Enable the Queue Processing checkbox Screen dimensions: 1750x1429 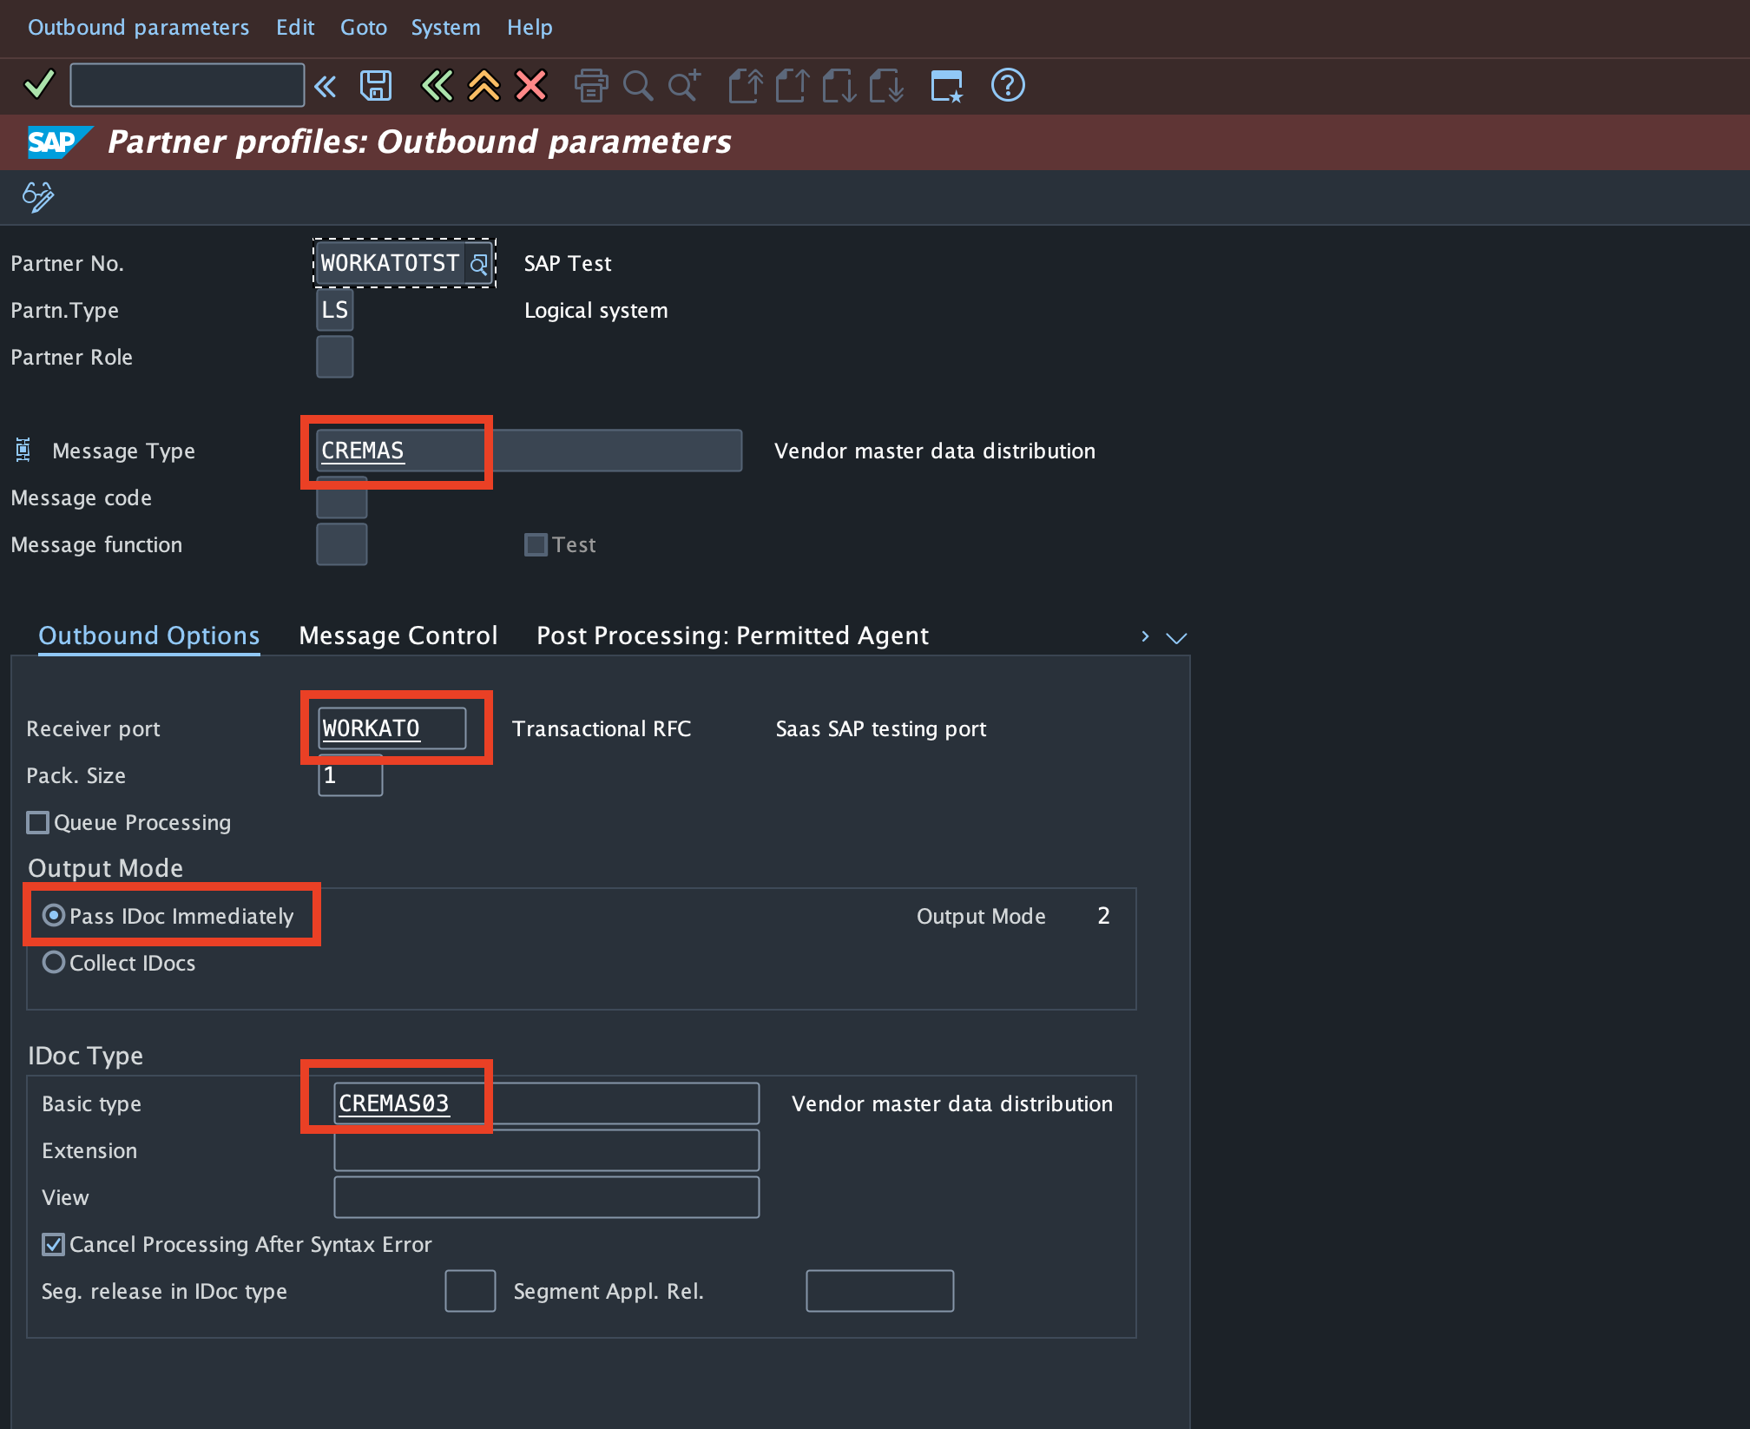(x=38, y=822)
